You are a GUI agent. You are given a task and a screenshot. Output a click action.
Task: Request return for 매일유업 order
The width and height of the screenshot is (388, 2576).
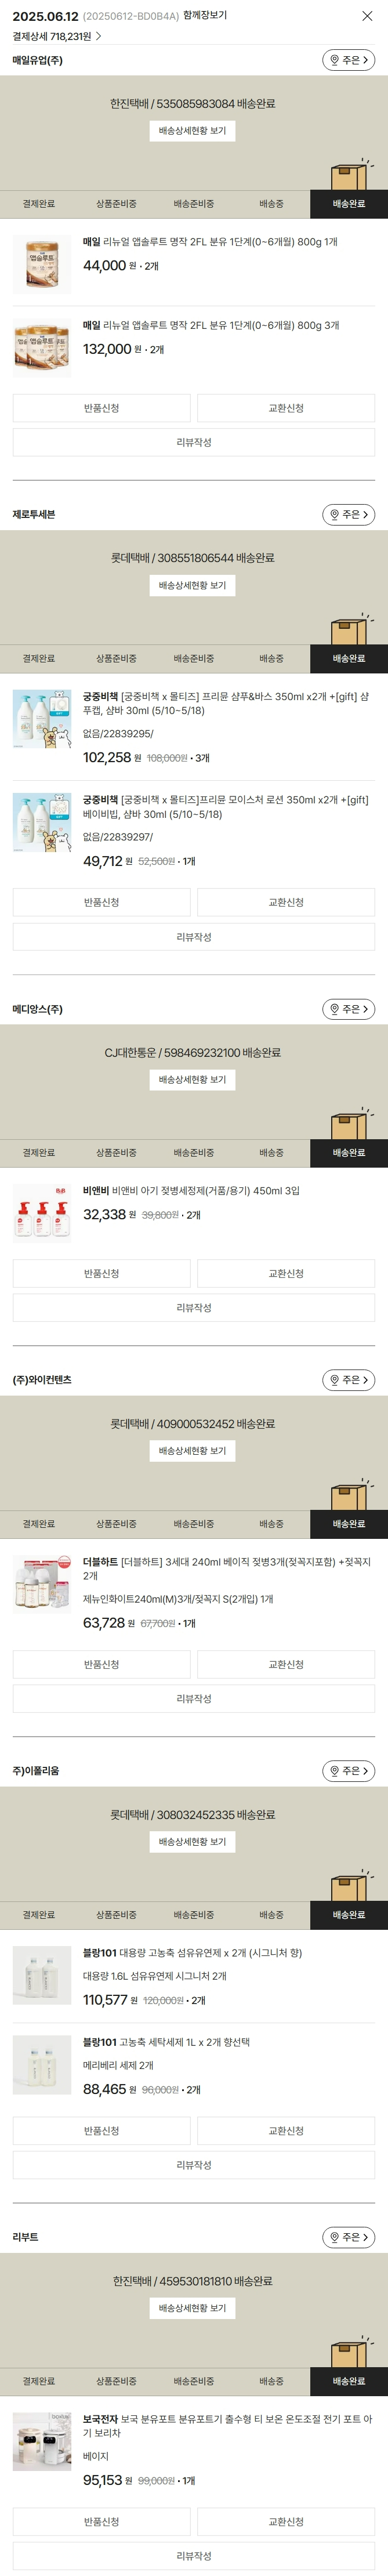coord(102,408)
